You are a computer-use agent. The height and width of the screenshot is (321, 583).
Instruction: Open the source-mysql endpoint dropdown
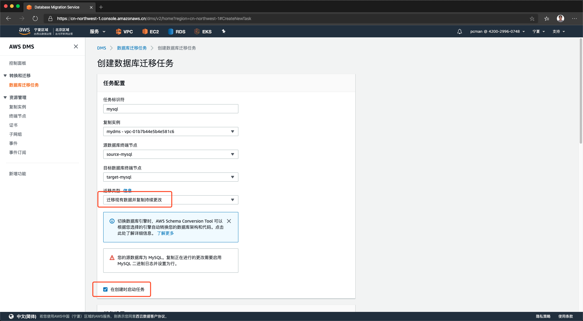171,154
